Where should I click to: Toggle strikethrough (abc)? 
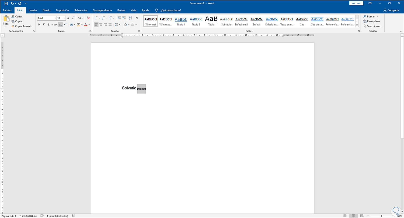tap(56, 24)
